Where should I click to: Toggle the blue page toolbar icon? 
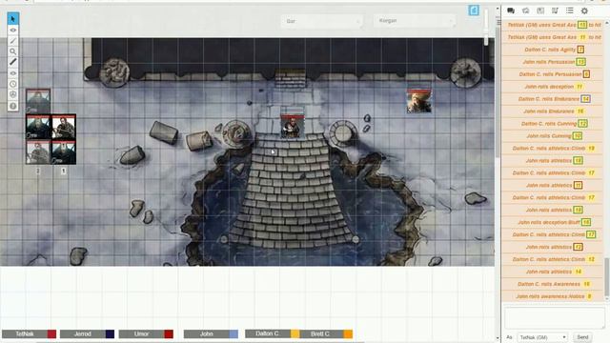tap(474, 10)
